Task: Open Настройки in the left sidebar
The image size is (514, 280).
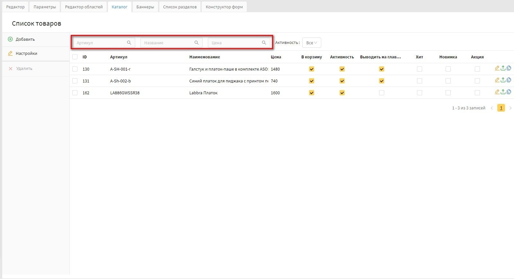Action: pos(26,54)
